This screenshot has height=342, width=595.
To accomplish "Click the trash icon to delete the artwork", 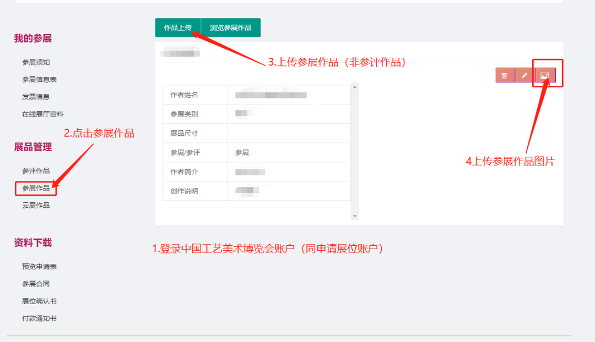I will [x=505, y=75].
